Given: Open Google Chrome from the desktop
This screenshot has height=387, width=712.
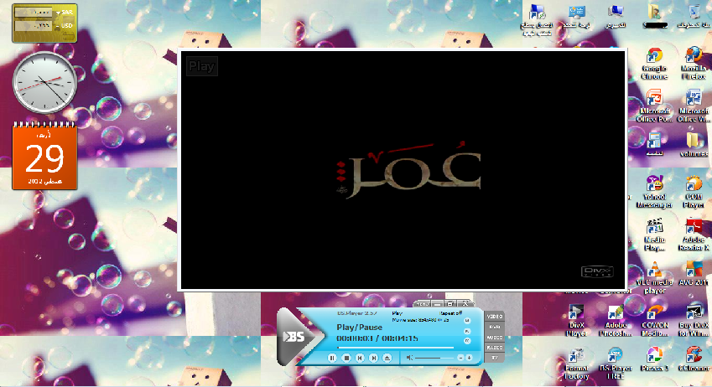Looking at the screenshot, I should coord(654,64).
